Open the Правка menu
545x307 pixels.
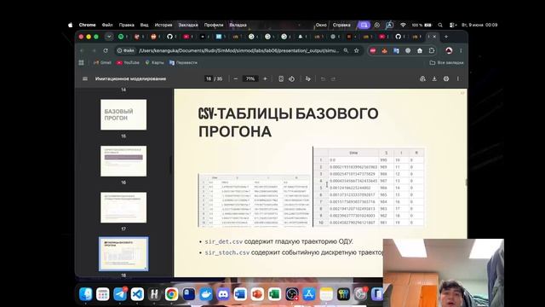(127, 25)
